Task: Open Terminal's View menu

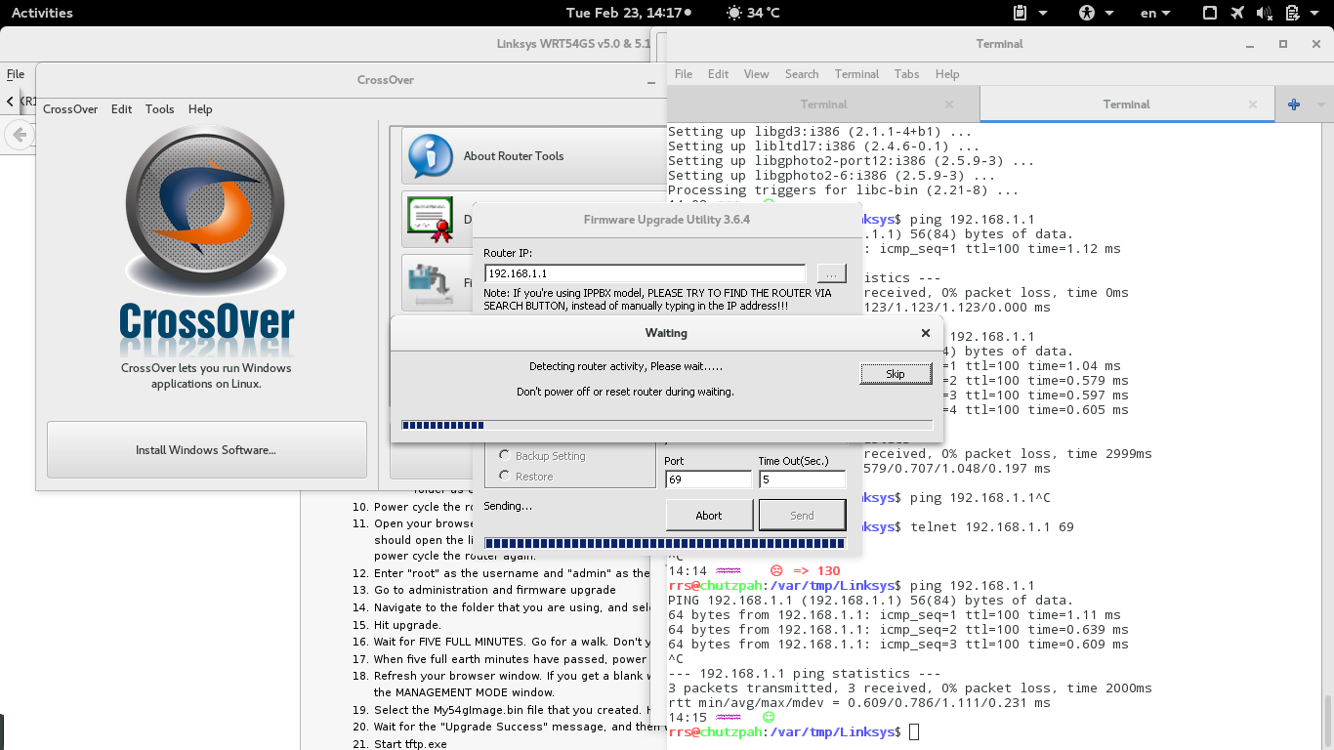Action: (756, 74)
